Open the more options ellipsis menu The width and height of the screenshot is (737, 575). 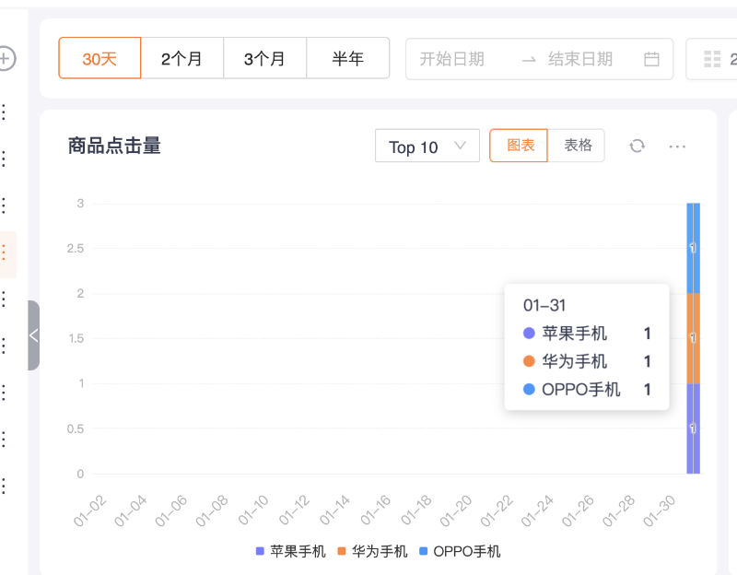click(x=677, y=147)
